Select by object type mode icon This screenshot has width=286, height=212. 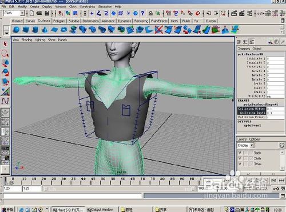(68, 13)
